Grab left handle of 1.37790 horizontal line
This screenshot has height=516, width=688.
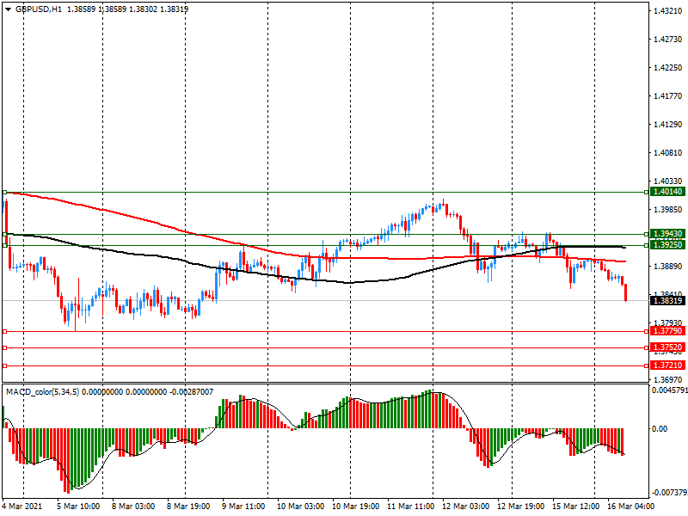4,331
